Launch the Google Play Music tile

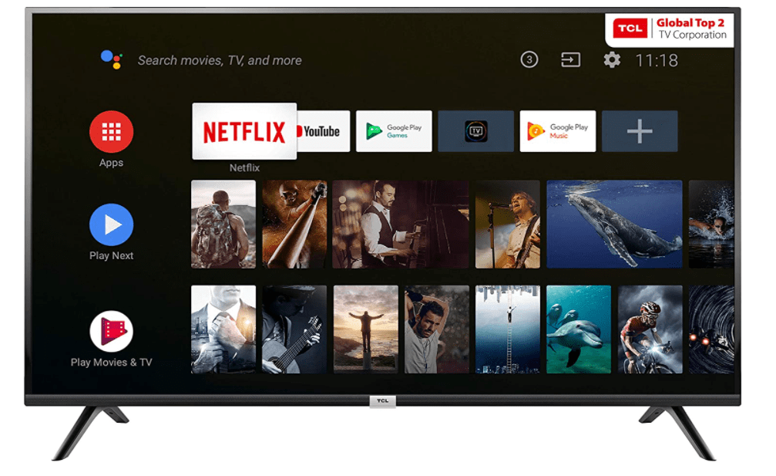tap(557, 131)
